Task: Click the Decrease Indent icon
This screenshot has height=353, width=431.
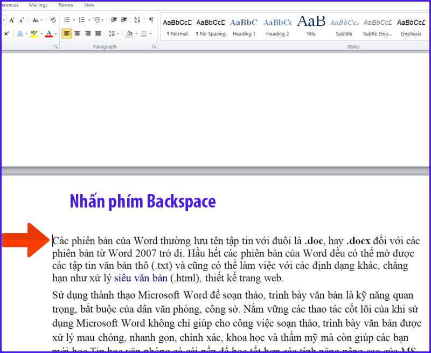Action: 114,20
